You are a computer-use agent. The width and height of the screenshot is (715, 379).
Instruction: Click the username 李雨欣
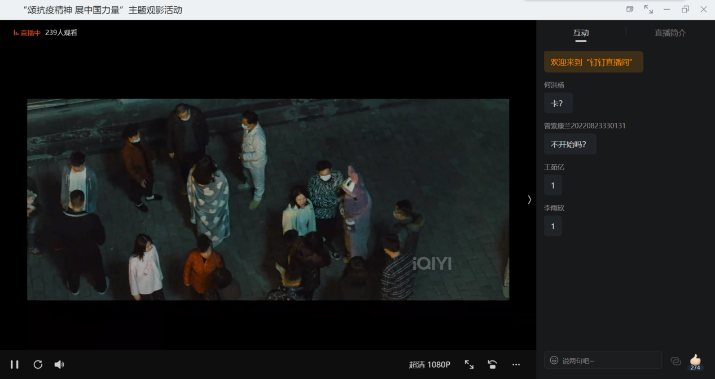pos(554,208)
